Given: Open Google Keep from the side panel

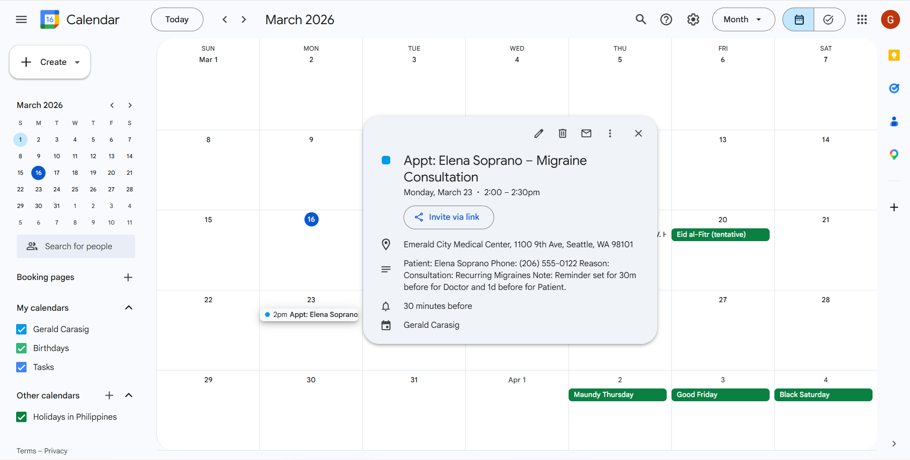Looking at the screenshot, I should click(894, 55).
